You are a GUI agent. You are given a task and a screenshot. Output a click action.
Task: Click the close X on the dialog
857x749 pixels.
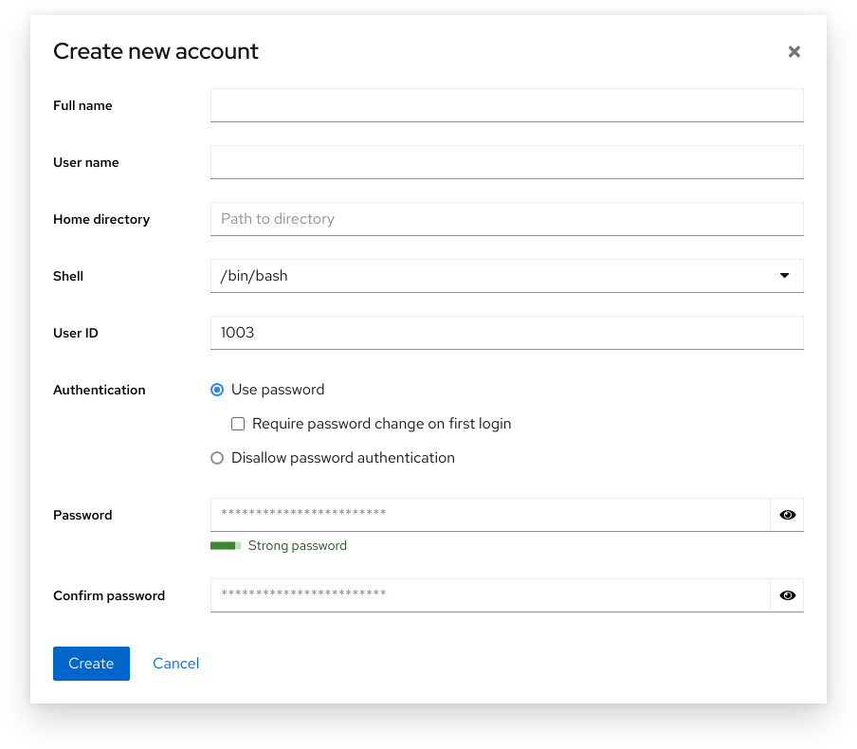pyautogui.click(x=794, y=51)
